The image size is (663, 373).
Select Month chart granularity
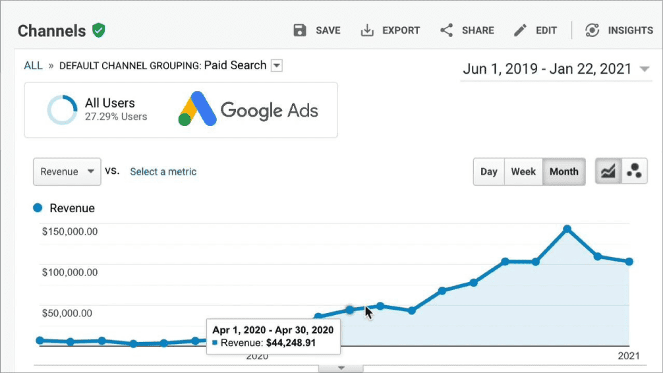(563, 171)
